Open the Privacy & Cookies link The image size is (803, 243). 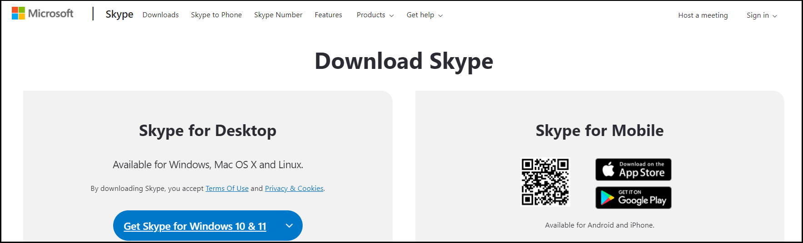coord(294,189)
